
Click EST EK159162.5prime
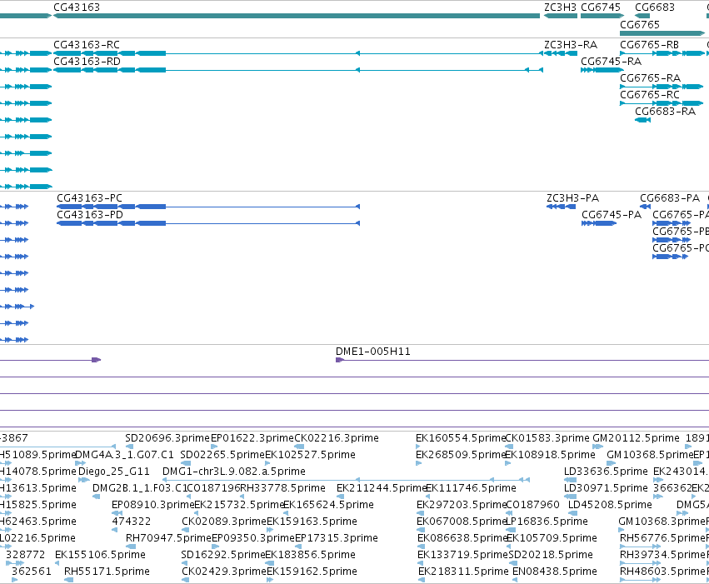[312, 572]
